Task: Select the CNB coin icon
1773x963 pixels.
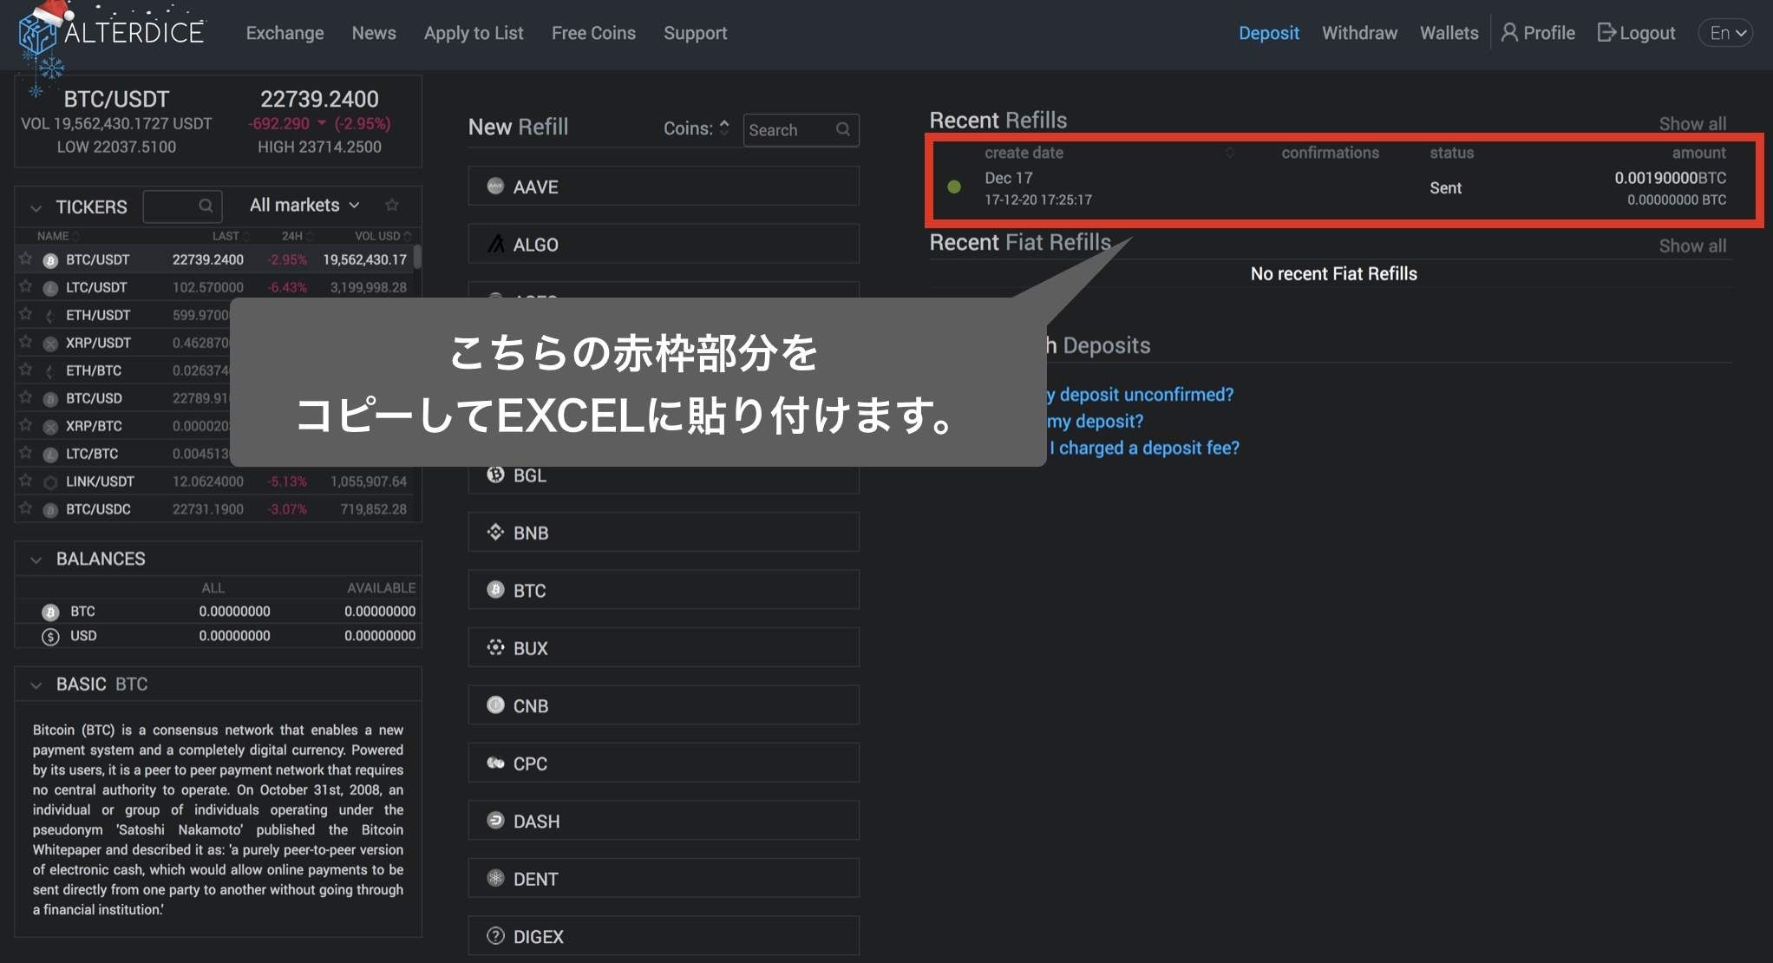Action: pos(495,705)
